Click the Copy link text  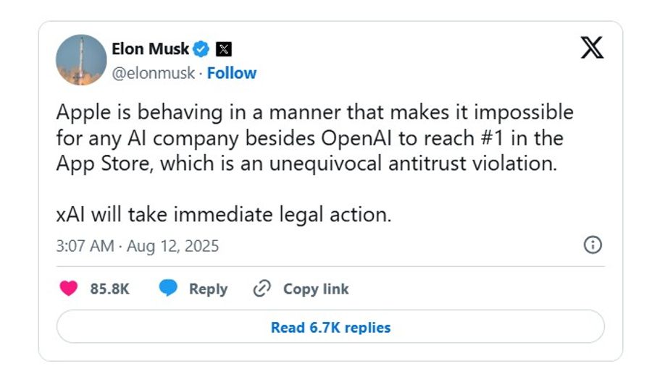(316, 289)
